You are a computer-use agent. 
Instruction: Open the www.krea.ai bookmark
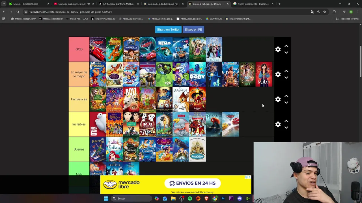104,19
